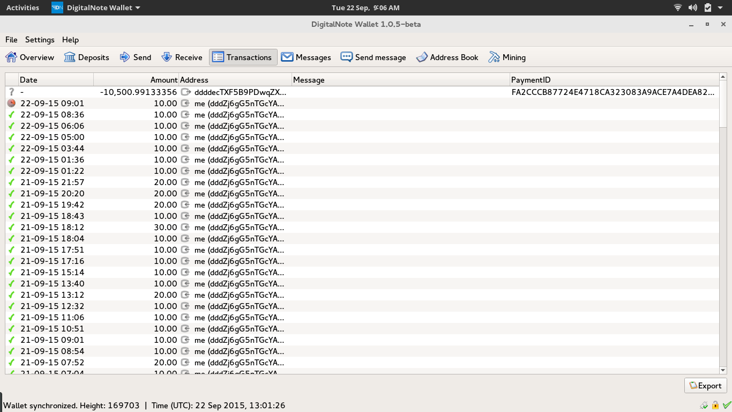The height and width of the screenshot is (412, 732).
Task: Select the PaymentID FA2CCCB87724E4718CA... cell
Action: [x=614, y=92]
